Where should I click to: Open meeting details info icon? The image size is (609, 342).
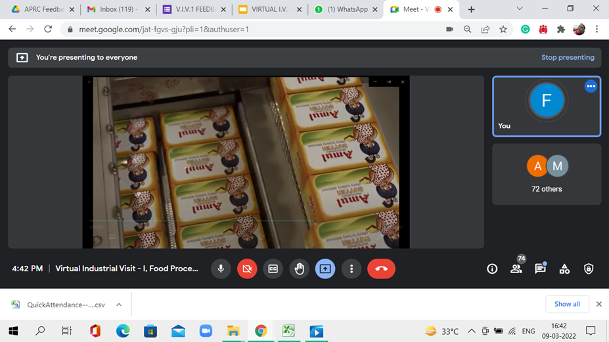[492, 268]
